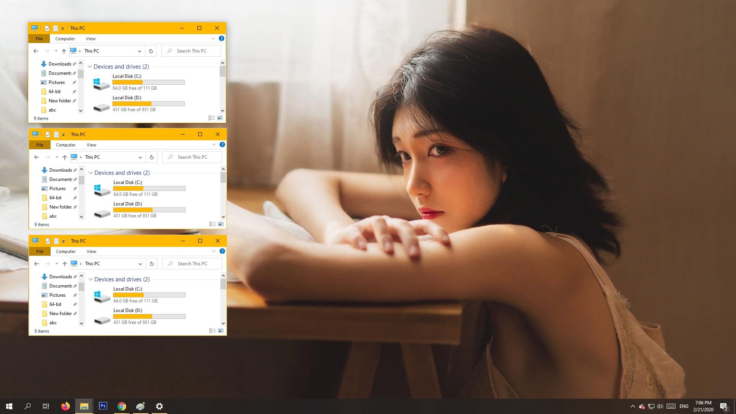The image size is (736, 414).
Task: Switch to the View tab
Action: [90, 38]
